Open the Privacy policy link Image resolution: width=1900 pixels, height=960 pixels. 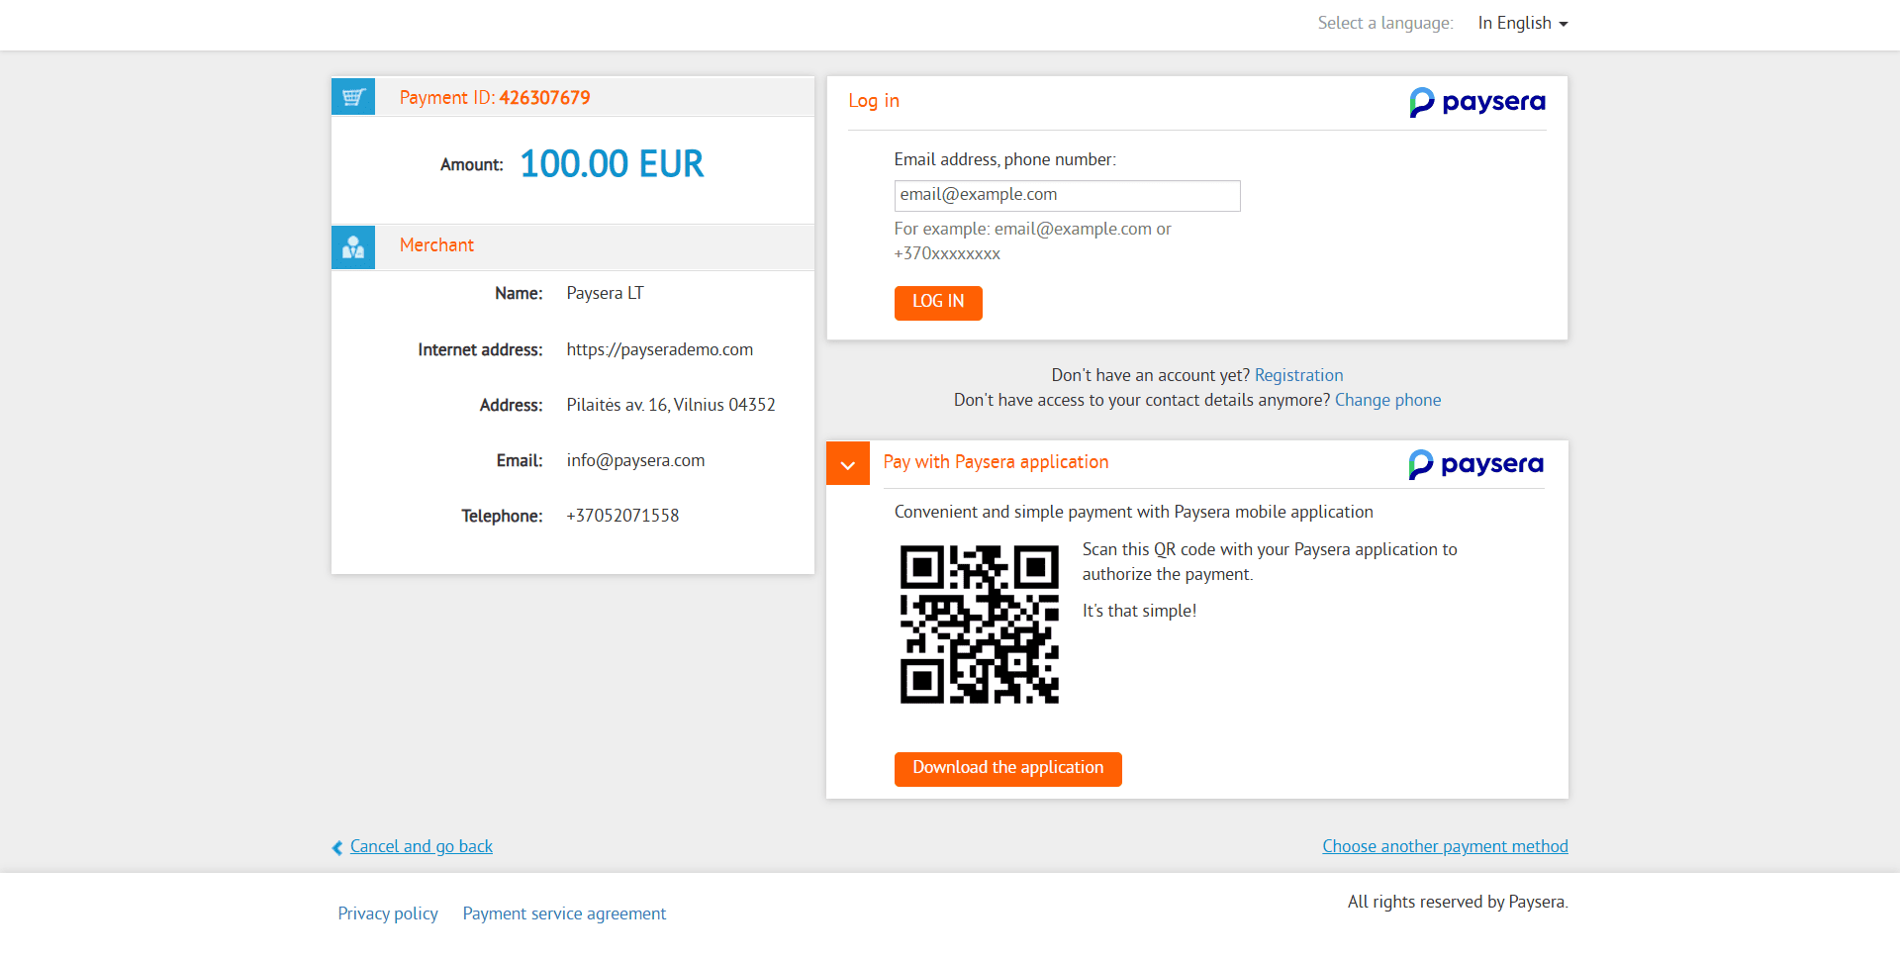388,913
